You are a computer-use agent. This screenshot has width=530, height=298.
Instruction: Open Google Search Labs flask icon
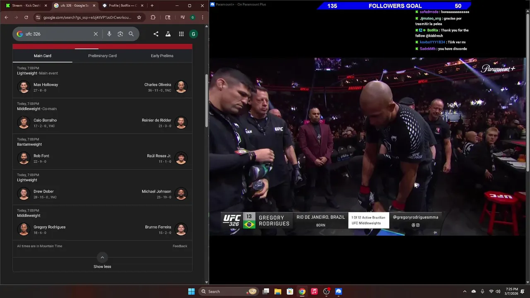(168, 34)
